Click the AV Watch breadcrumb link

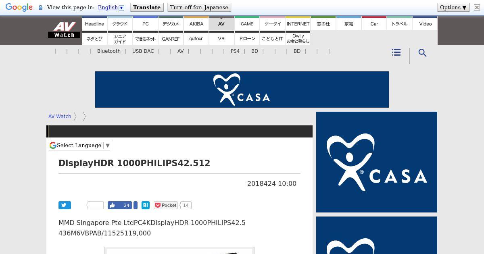click(60, 116)
